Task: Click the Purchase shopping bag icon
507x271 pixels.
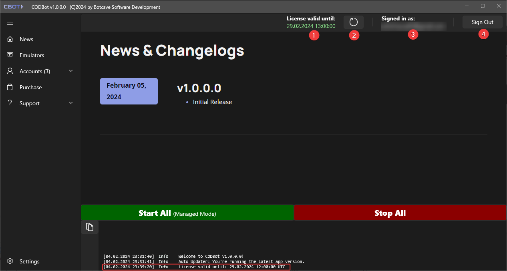Action: pos(10,87)
